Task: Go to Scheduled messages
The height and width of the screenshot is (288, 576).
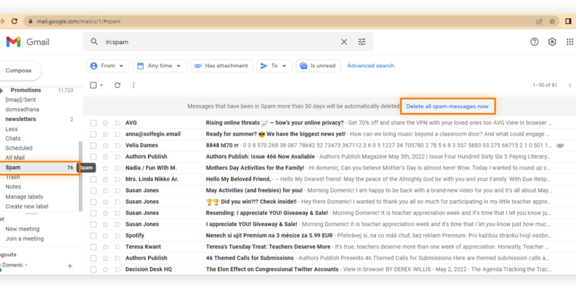Action: point(19,148)
